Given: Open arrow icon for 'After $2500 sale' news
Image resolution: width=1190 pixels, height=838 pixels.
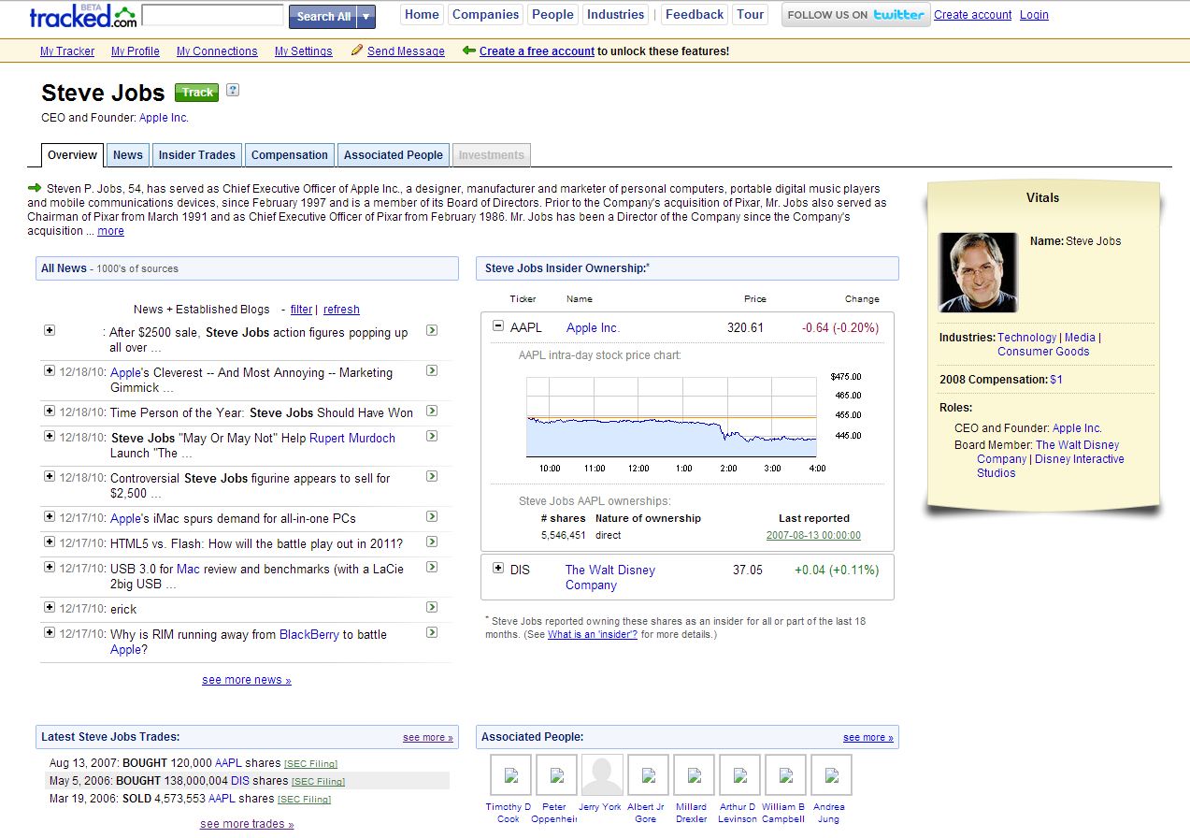Looking at the screenshot, I should pyautogui.click(x=432, y=330).
